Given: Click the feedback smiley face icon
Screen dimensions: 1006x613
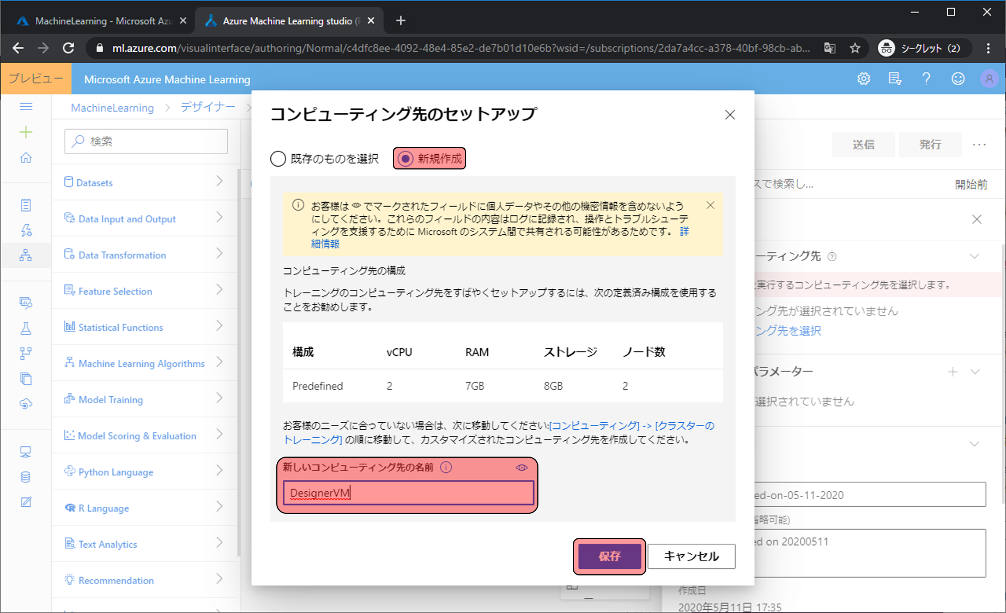Looking at the screenshot, I should [x=957, y=79].
